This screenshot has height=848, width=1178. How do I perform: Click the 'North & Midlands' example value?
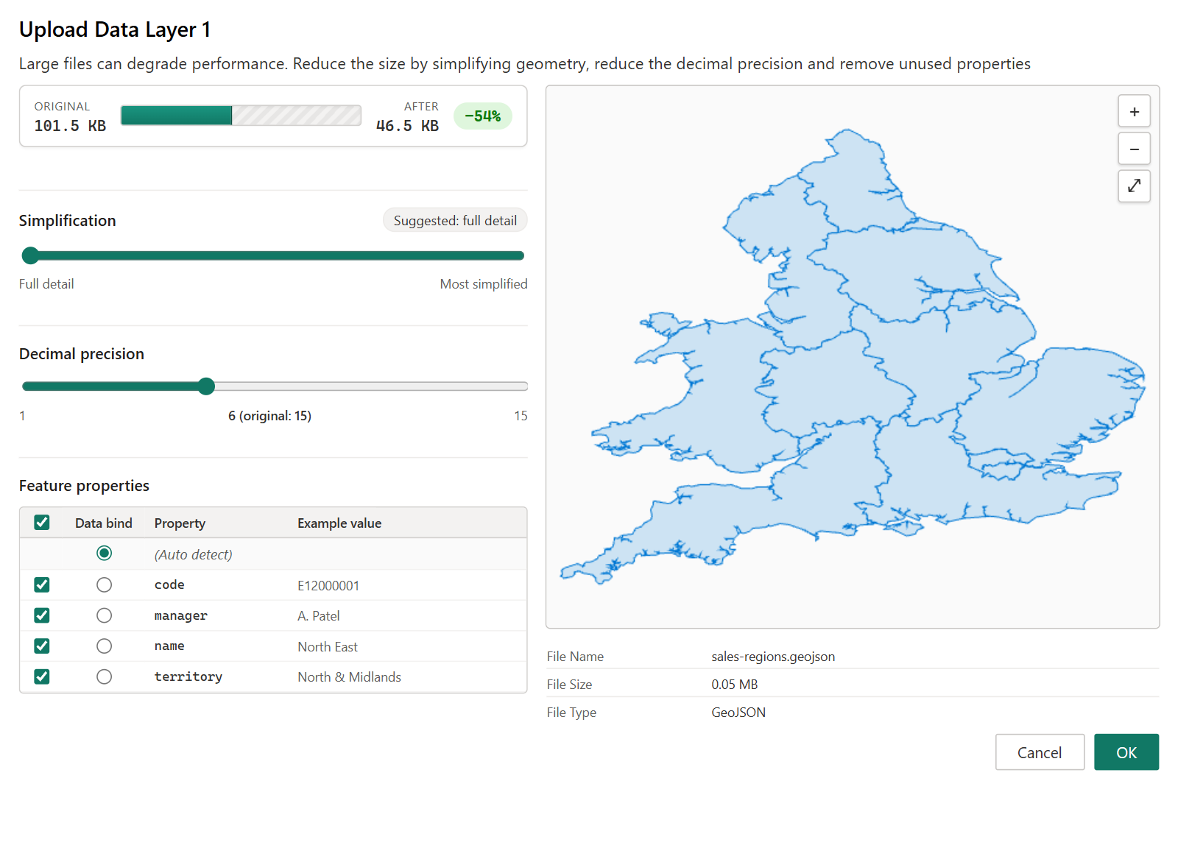click(349, 677)
